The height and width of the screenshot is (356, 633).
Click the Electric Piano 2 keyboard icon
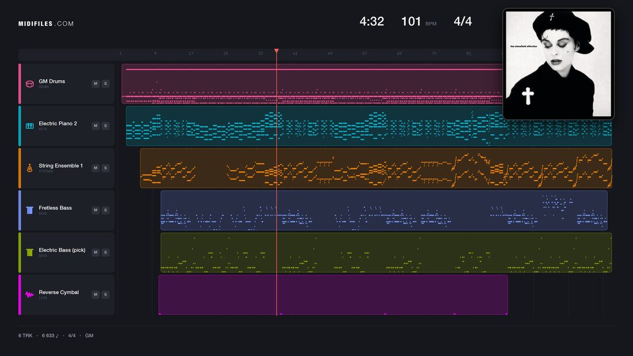click(29, 126)
